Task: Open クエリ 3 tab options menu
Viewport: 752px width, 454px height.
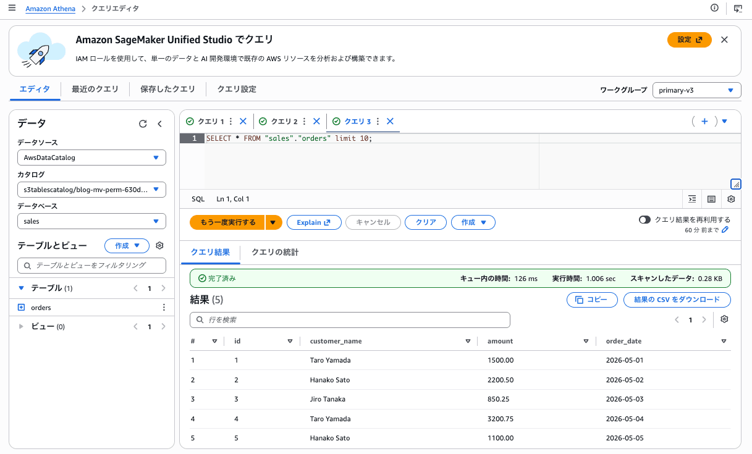Action: (x=378, y=121)
